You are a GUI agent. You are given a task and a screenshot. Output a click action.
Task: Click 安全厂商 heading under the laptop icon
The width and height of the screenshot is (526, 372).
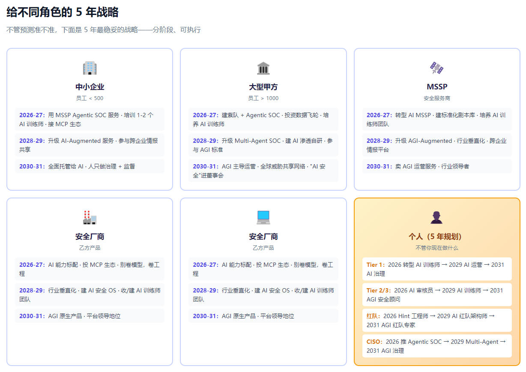[263, 236]
